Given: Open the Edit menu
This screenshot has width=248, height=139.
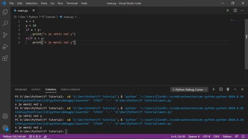Looking at the screenshot, I should tap(20, 3).
